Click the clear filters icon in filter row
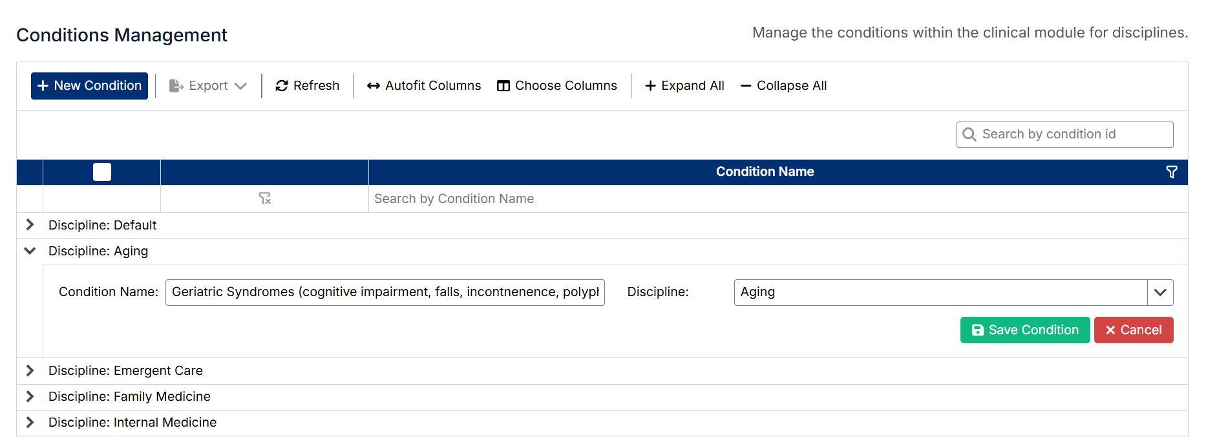1206x437 pixels. point(264,198)
